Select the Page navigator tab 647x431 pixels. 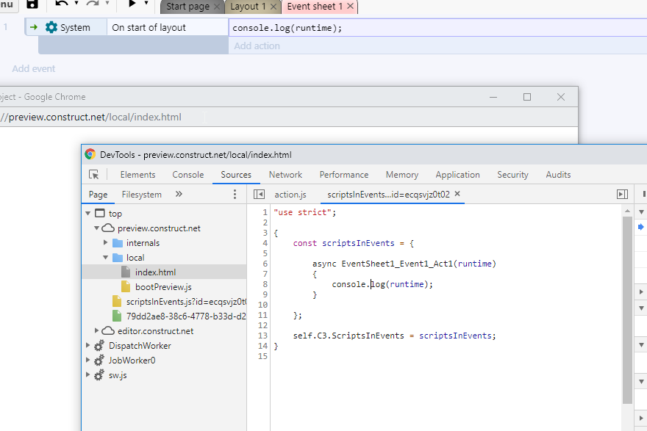(x=99, y=195)
